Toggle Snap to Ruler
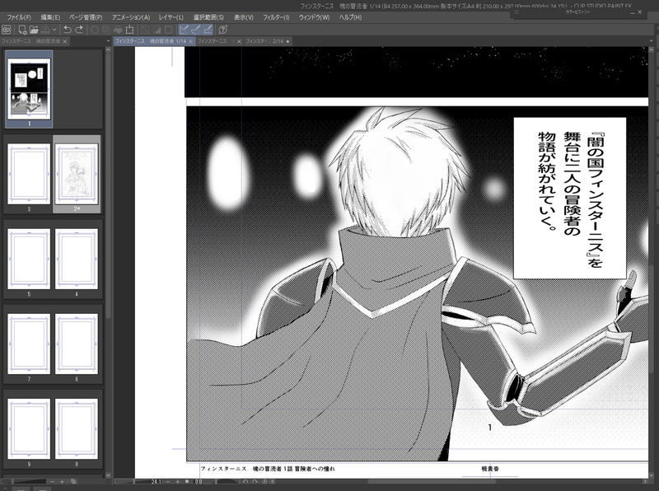 coord(184,30)
